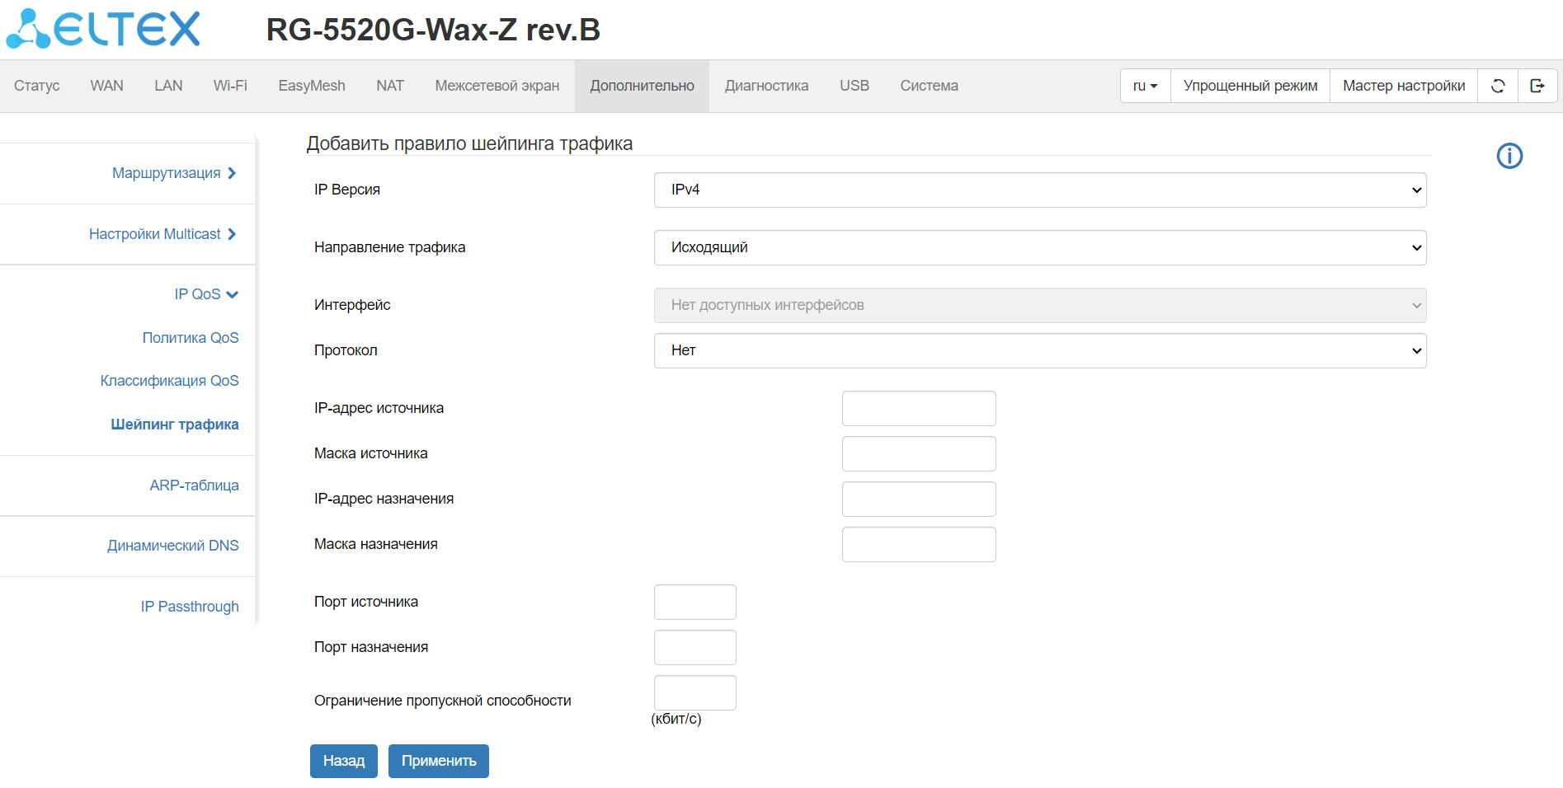
Task: Focus the IP-адрес источника field
Action: point(918,408)
